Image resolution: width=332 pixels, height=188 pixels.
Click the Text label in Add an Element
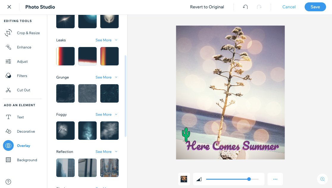20,117
